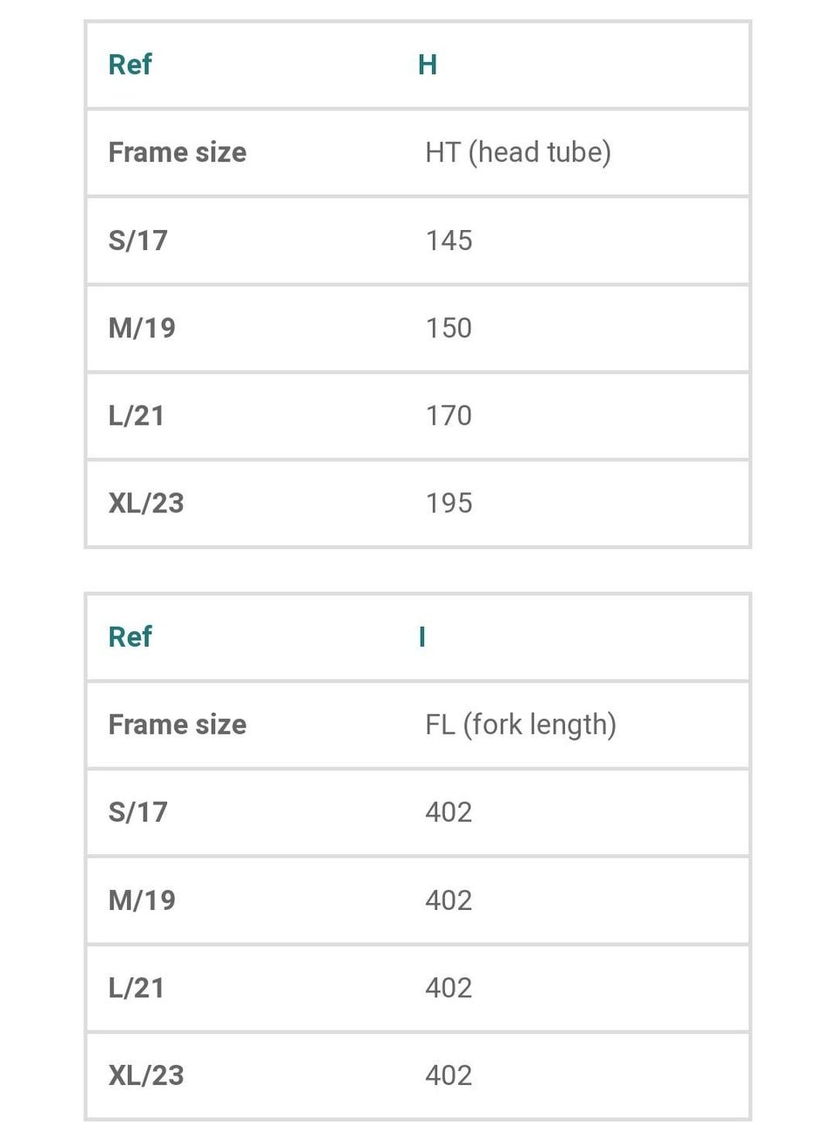This screenshot has width=836, height=1140.
Task: Click the 402 value for M/19
Action: (448, 899)
